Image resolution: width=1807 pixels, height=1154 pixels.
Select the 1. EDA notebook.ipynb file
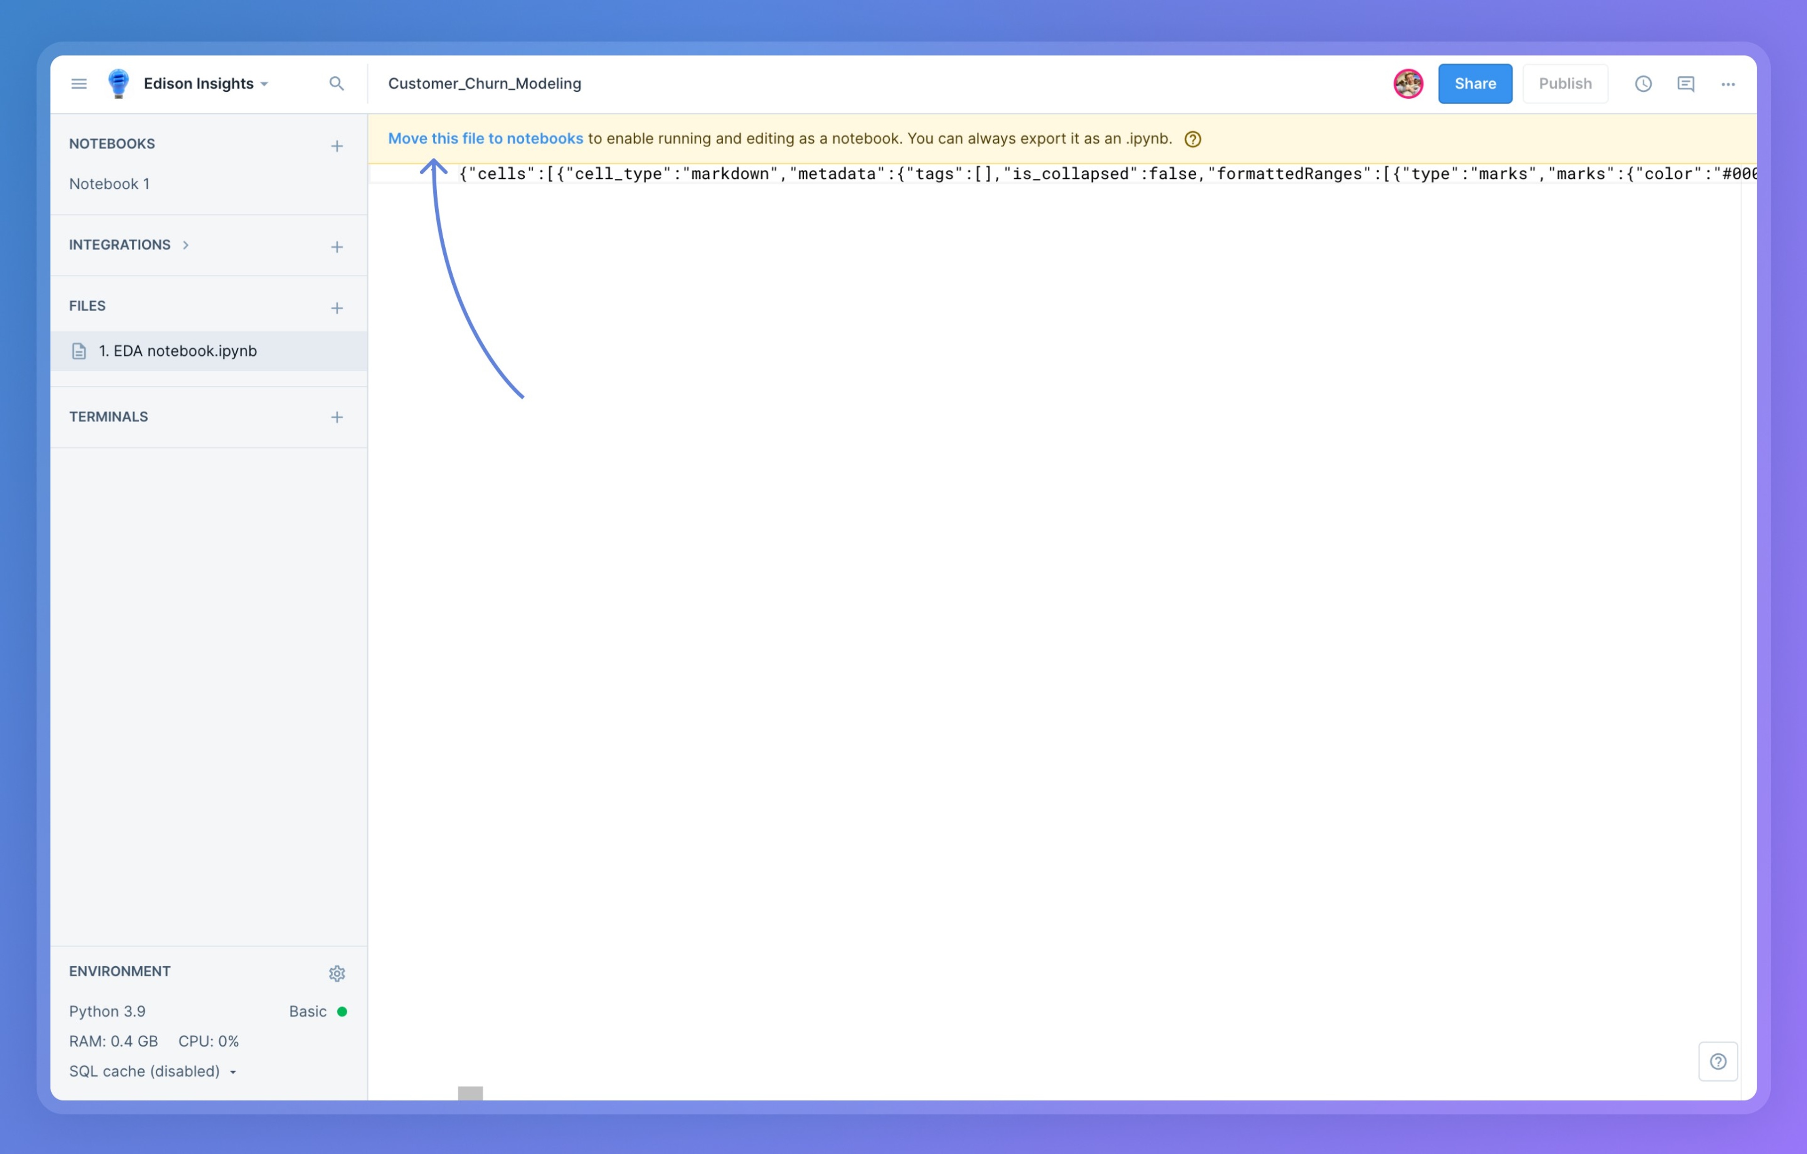tap(178, 351)
